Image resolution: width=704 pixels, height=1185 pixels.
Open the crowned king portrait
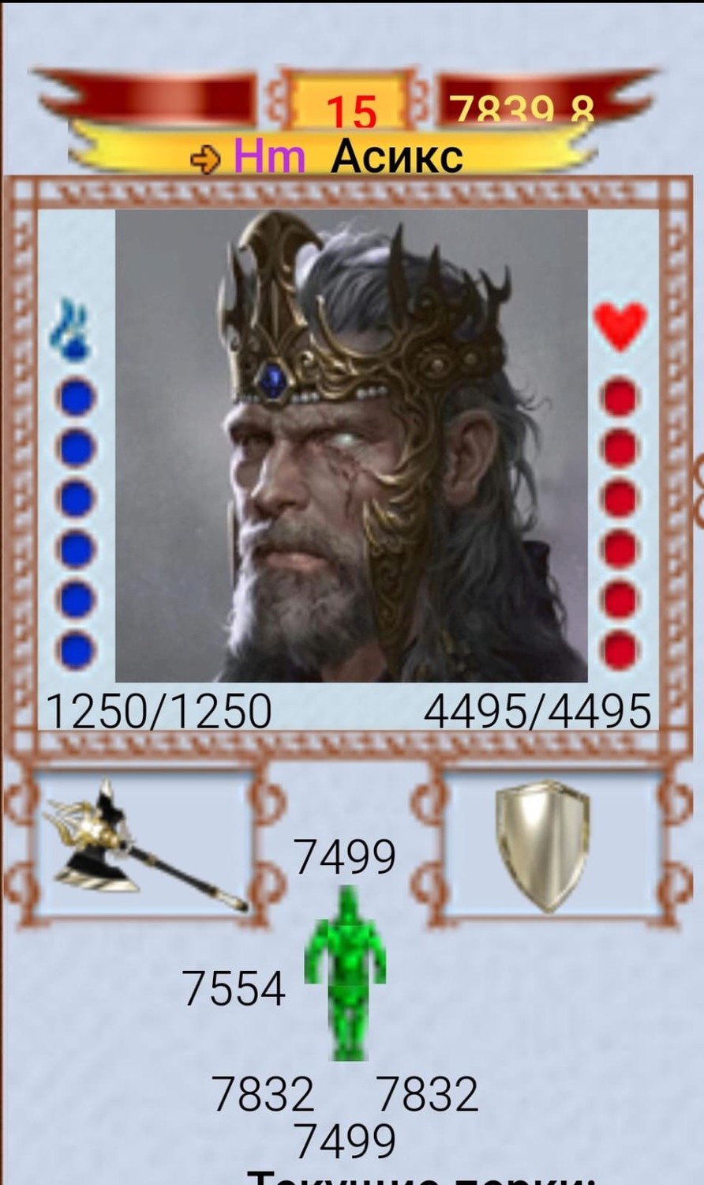[351, 446]
